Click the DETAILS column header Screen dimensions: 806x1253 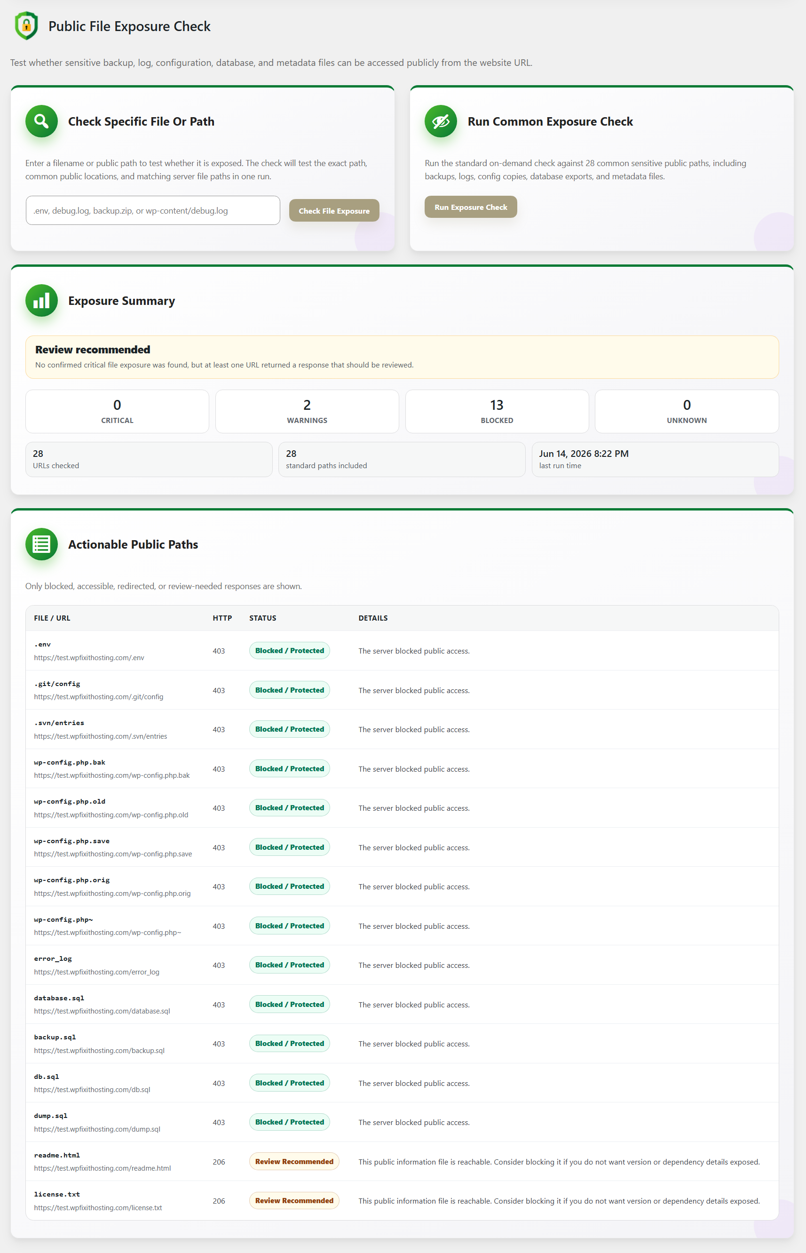point(373,618)
